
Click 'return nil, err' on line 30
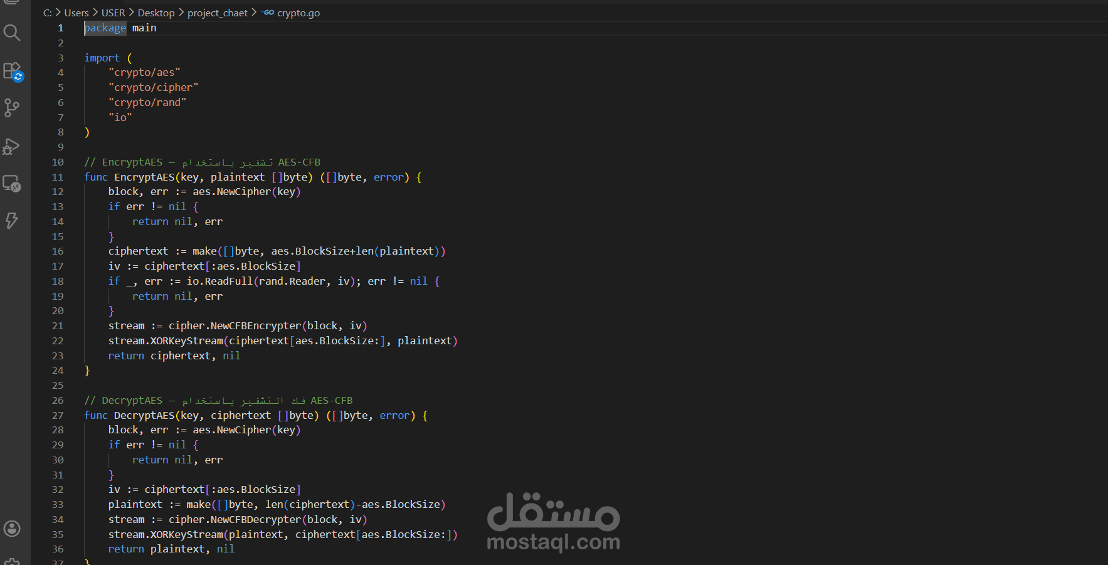(177, 460)
